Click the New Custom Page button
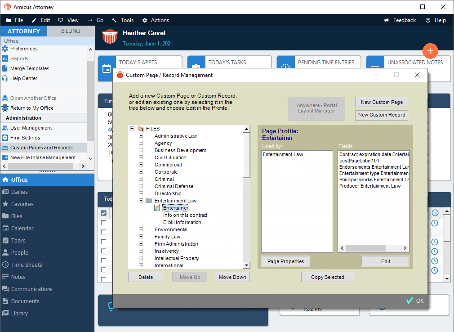The image size is (454, 332). (x=381, y=102)
